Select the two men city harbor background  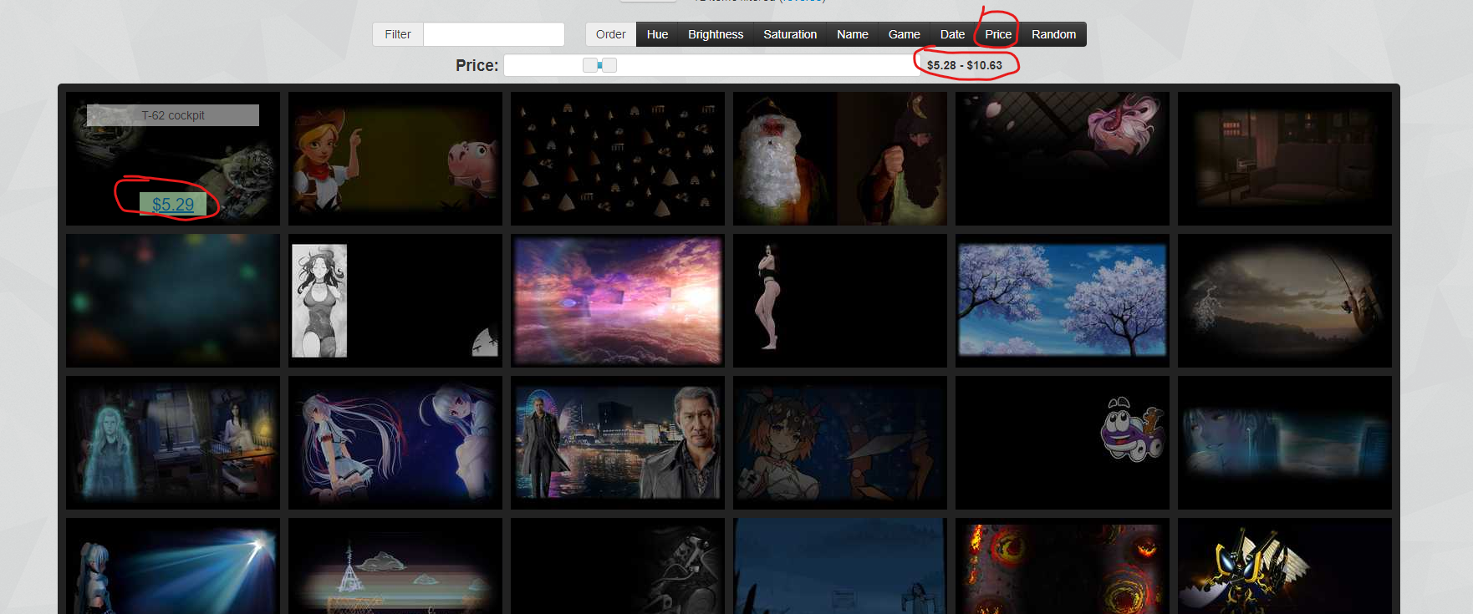click(x=618, y=443)
